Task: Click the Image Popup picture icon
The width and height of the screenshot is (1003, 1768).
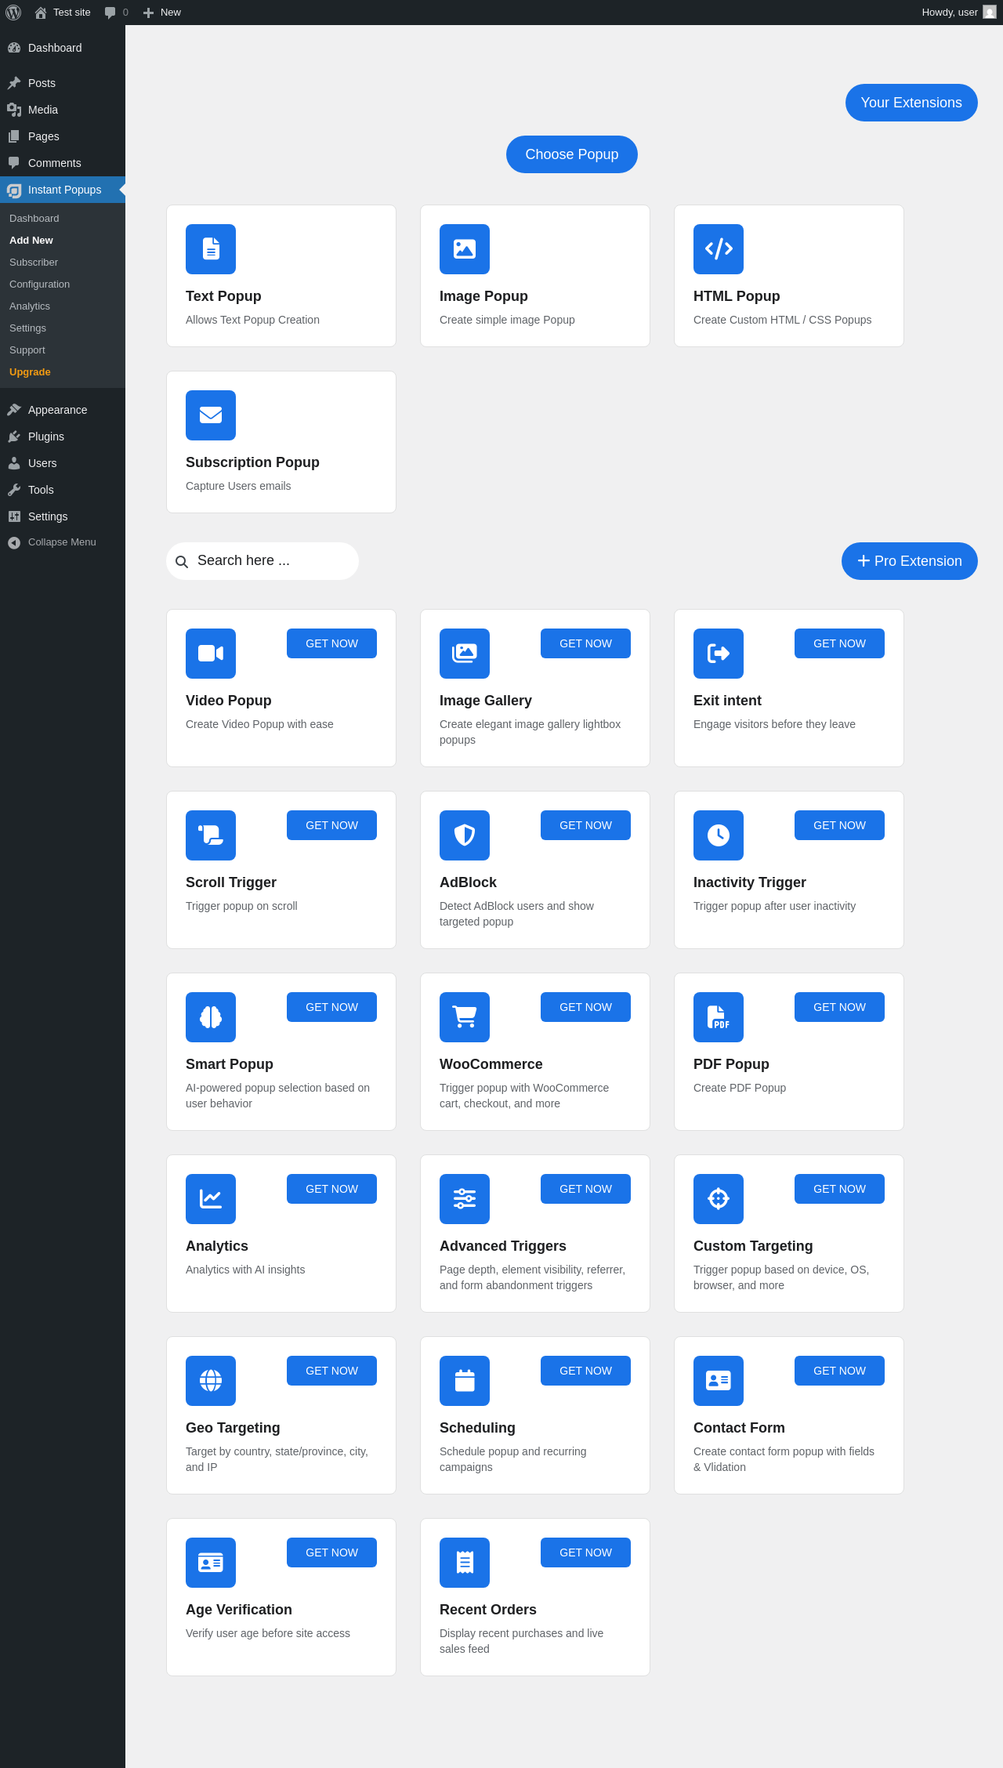Action: (465, 249)
